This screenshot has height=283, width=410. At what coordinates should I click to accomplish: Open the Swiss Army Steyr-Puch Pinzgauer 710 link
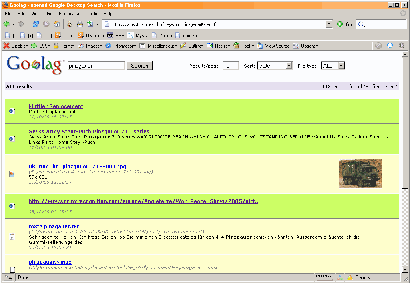click(89, 131)
